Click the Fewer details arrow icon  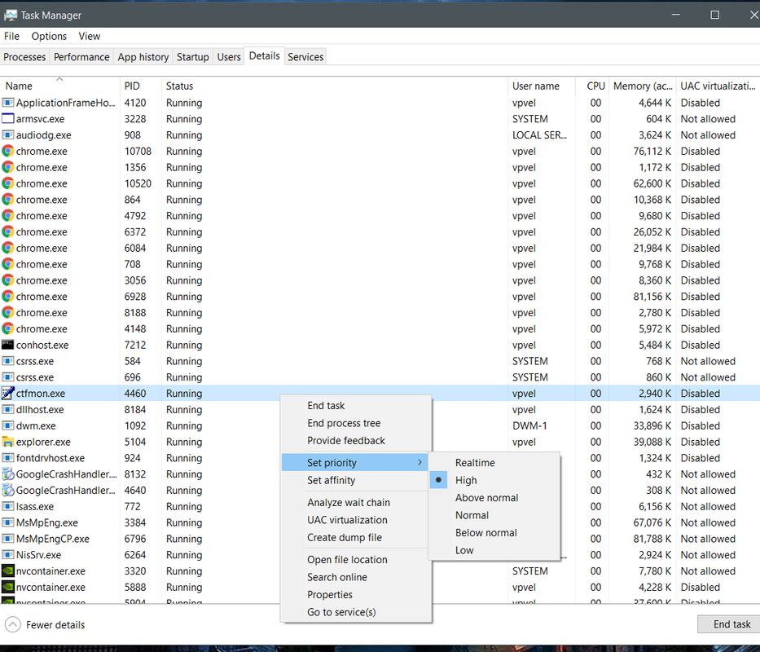[12, 624]
